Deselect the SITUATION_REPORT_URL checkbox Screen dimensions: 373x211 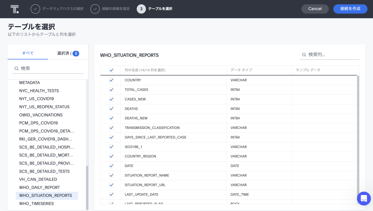point(111,185)
